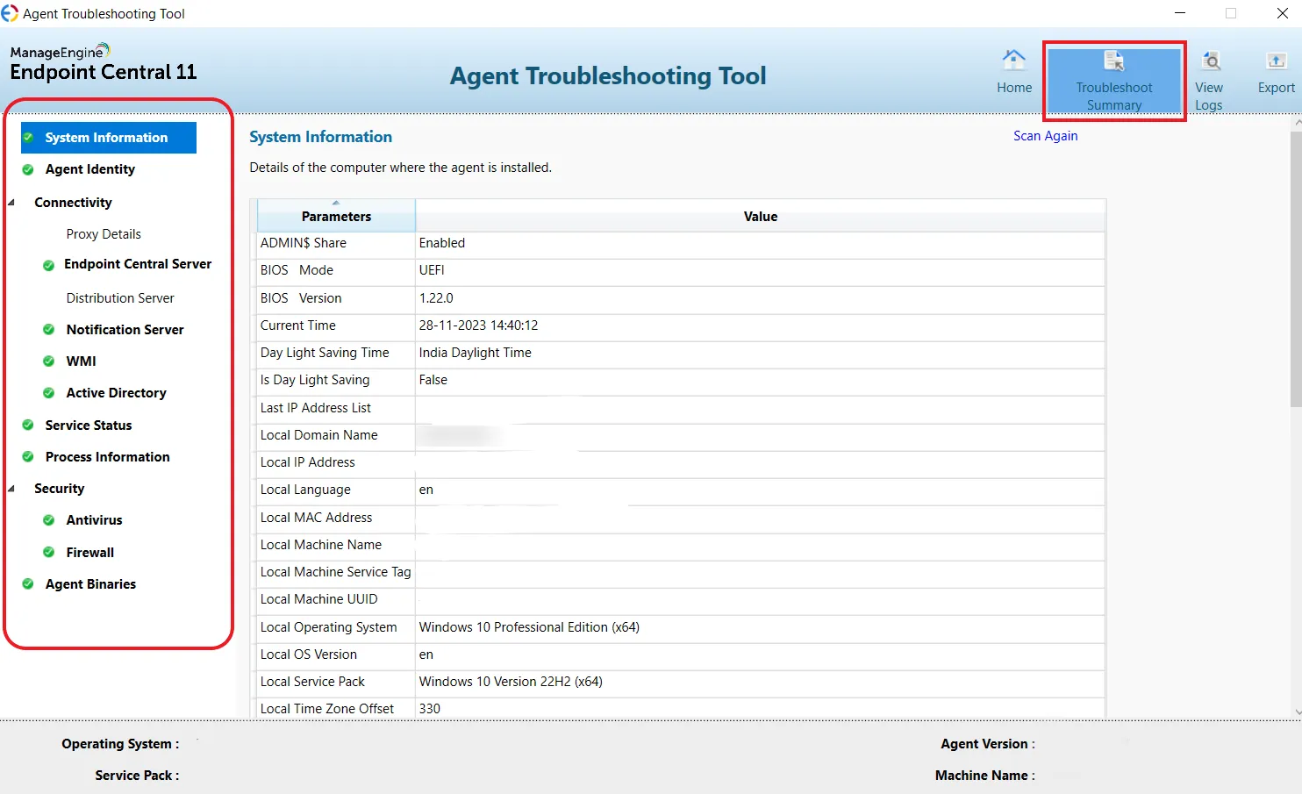Collapse the Connectivity tree node

click(11, 203)
